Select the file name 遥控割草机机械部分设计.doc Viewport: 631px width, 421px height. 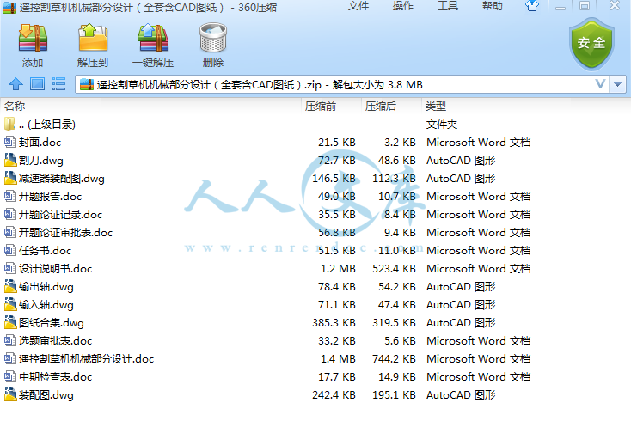(87, 358)
